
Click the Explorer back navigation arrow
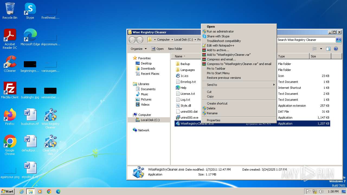132,40
